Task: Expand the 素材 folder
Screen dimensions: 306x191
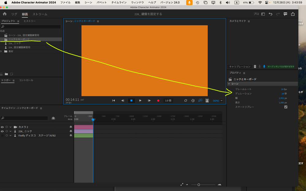Action: 1,51
